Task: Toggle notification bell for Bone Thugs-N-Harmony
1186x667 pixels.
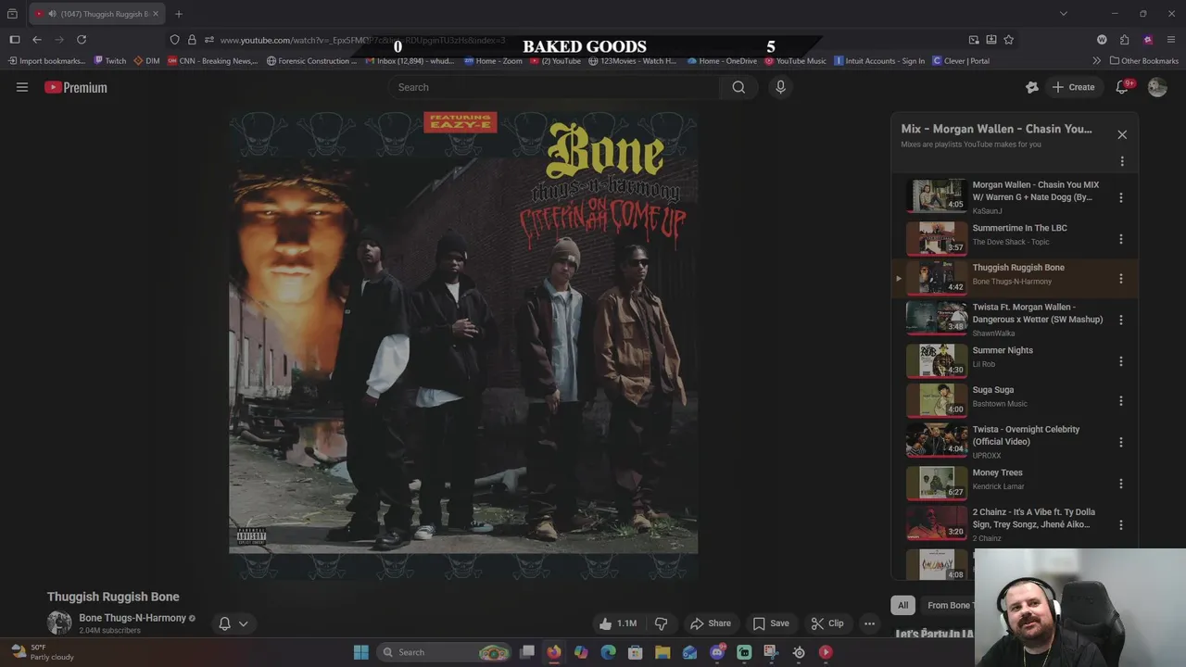Action: 224,623
